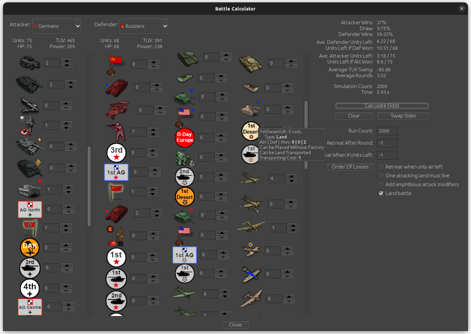Viewport: 471px width, 334px height.
Task: Enable Add amphibious attack modifiers
Action: click(381, 185)
